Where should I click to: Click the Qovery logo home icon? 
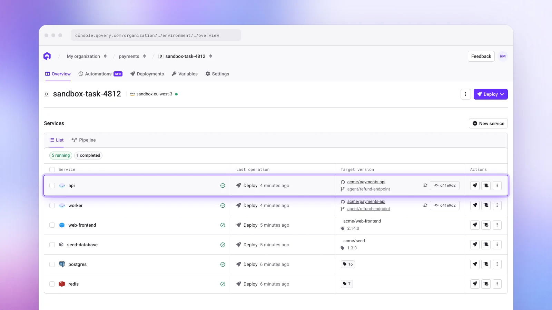click(47, 56)
